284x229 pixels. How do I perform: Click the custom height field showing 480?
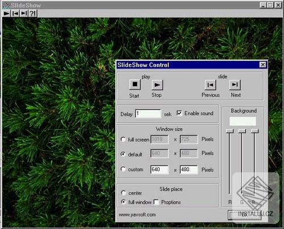189,169
